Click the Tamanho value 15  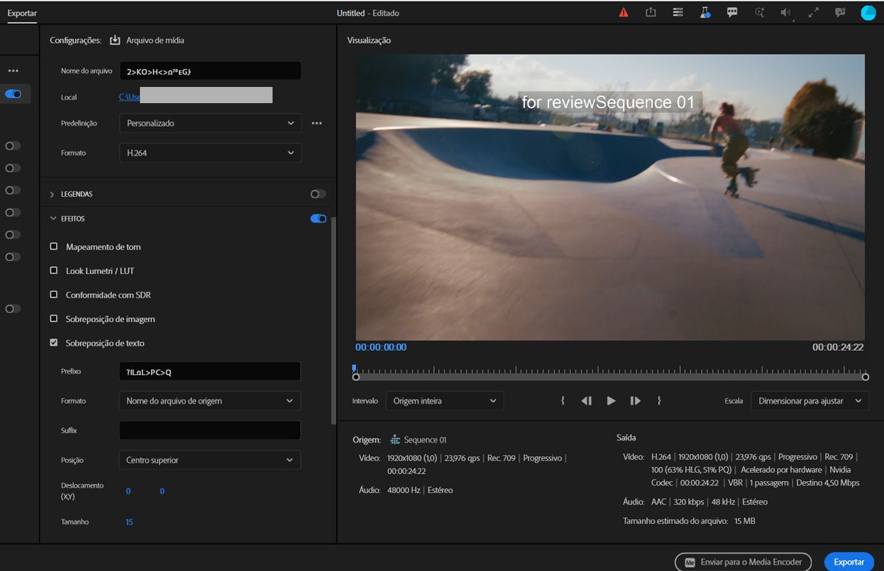pos(129,522)
